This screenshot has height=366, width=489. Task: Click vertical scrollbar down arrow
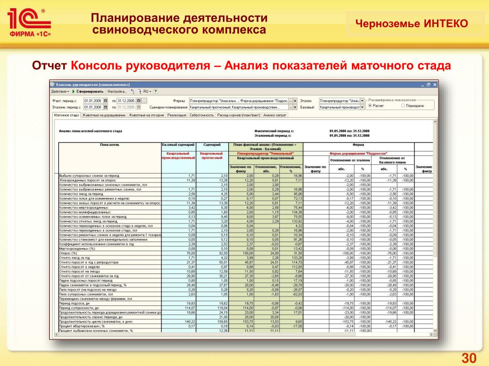[x=435, y=330]
